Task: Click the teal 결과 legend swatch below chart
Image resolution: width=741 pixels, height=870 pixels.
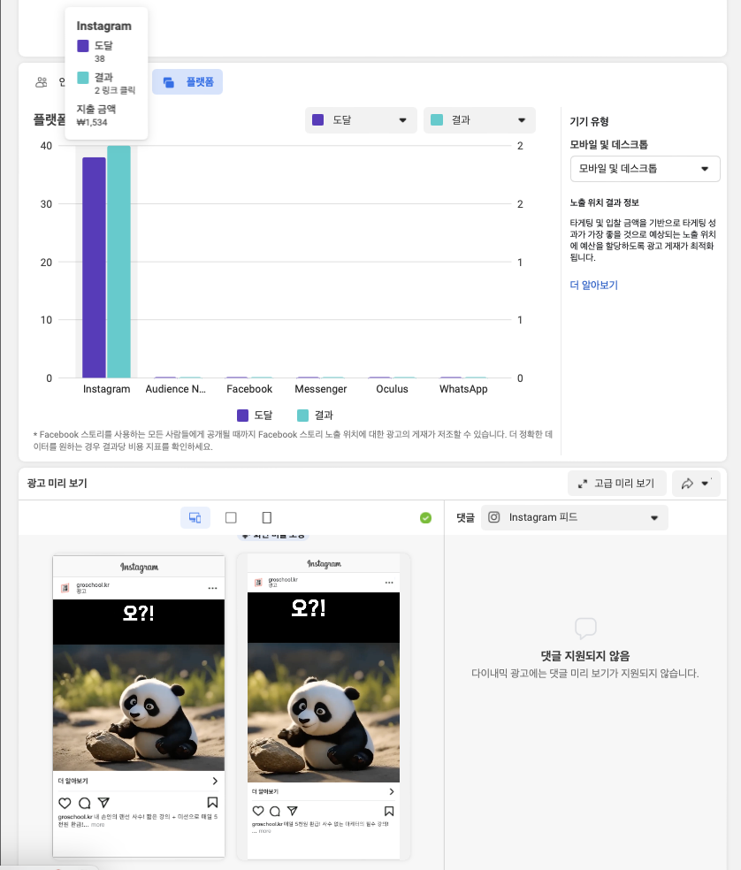Action: 302,415
